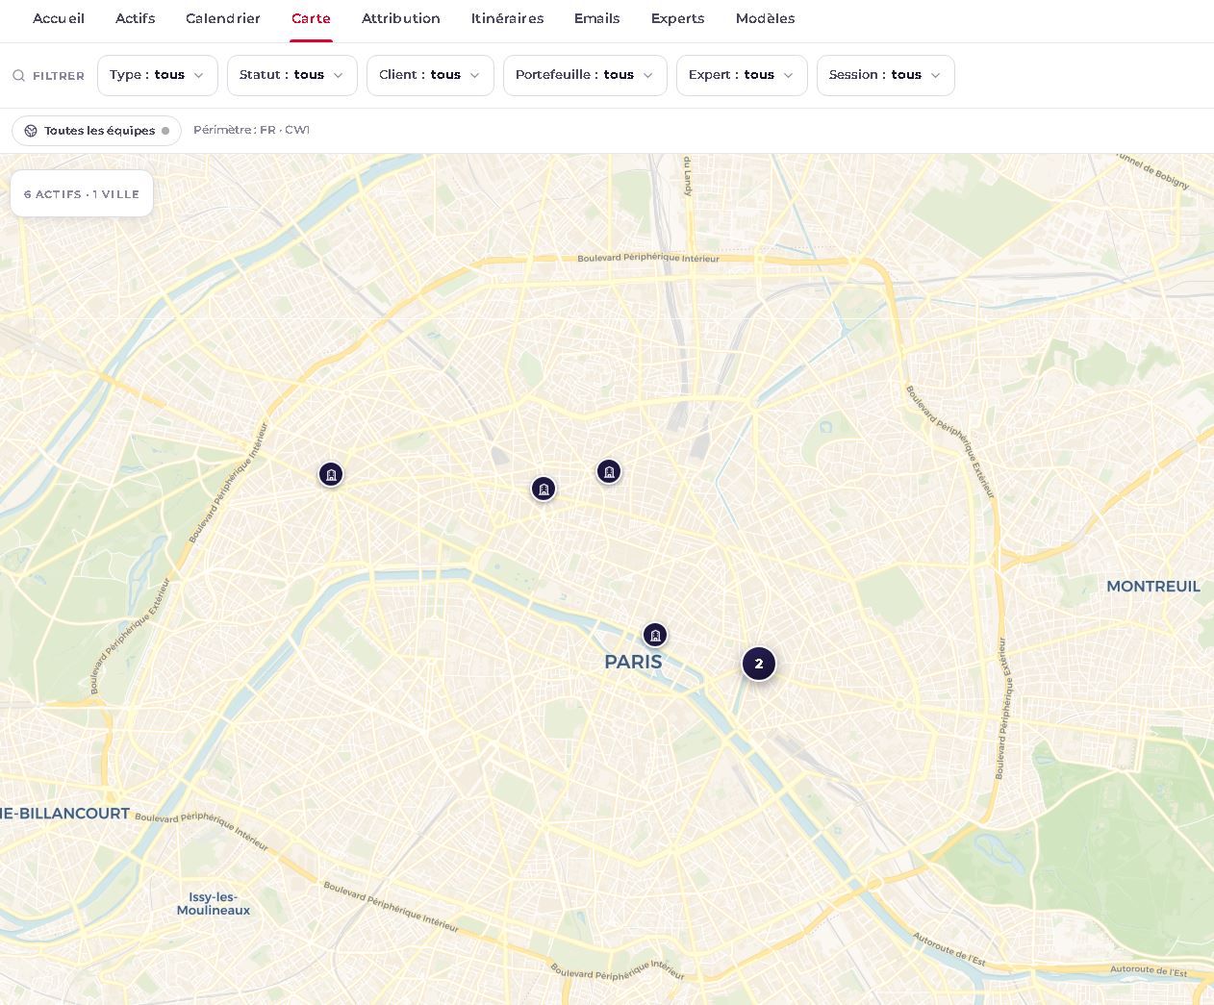
Task: Select the Carte tab
Action: point(311,18)
